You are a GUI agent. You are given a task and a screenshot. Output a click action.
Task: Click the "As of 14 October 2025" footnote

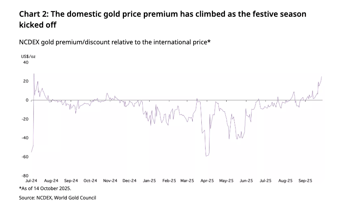point(45,189)
